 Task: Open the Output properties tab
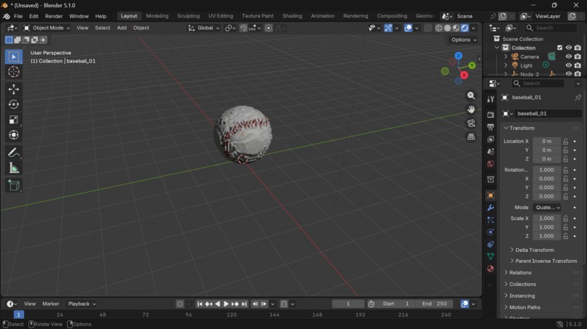490,127
